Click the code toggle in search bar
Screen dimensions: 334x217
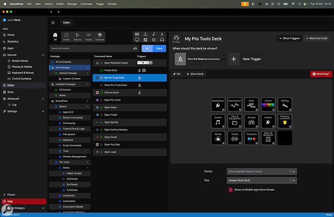pyautogui.click(x=135, y=48)
